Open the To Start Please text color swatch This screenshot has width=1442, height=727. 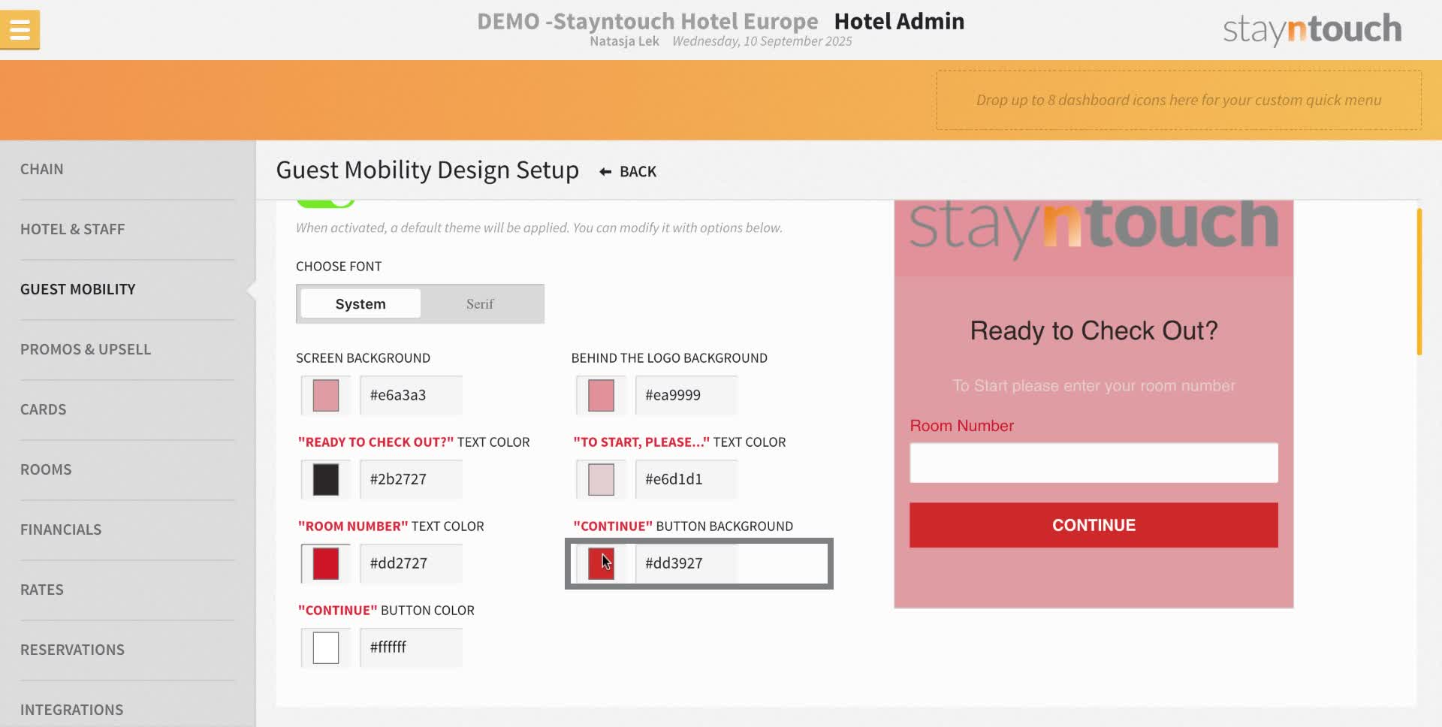click(x=601, y=479)
